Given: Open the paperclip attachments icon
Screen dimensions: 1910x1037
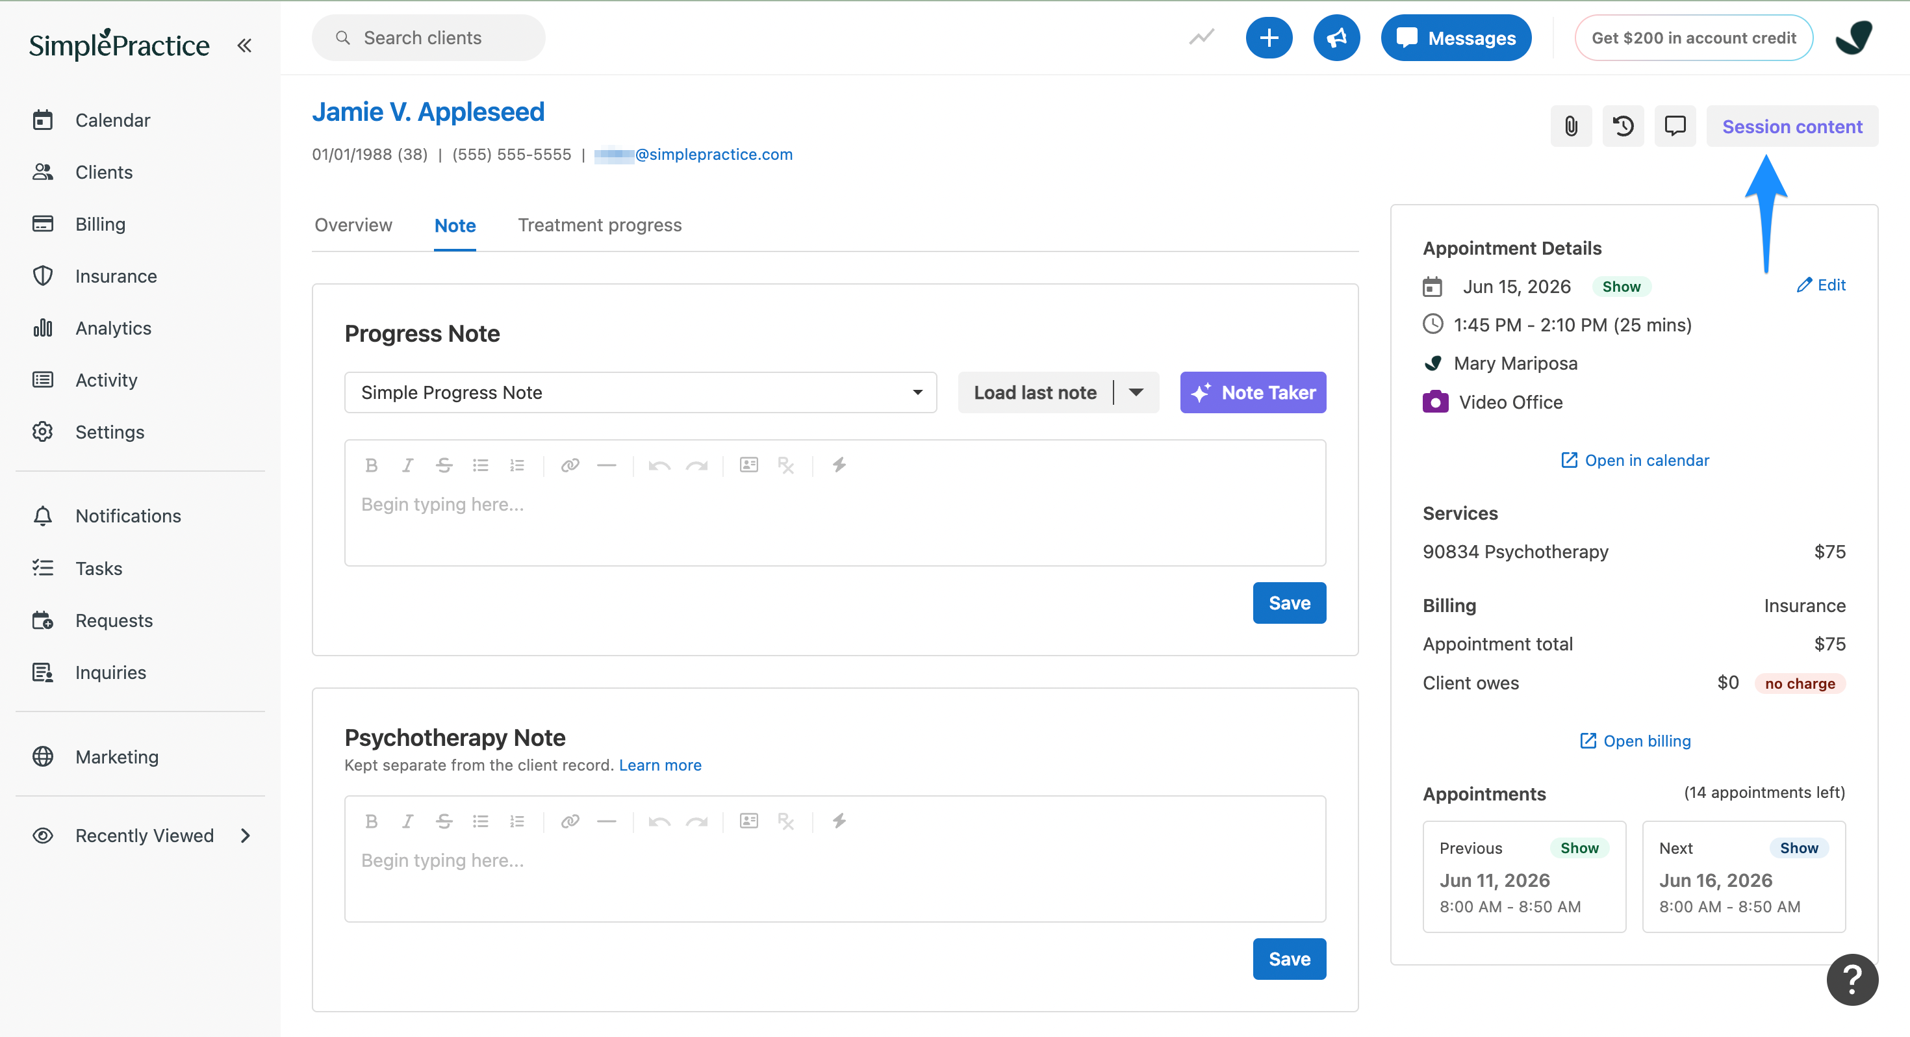Looking at the screenshot, I should tap(1571, 126).
